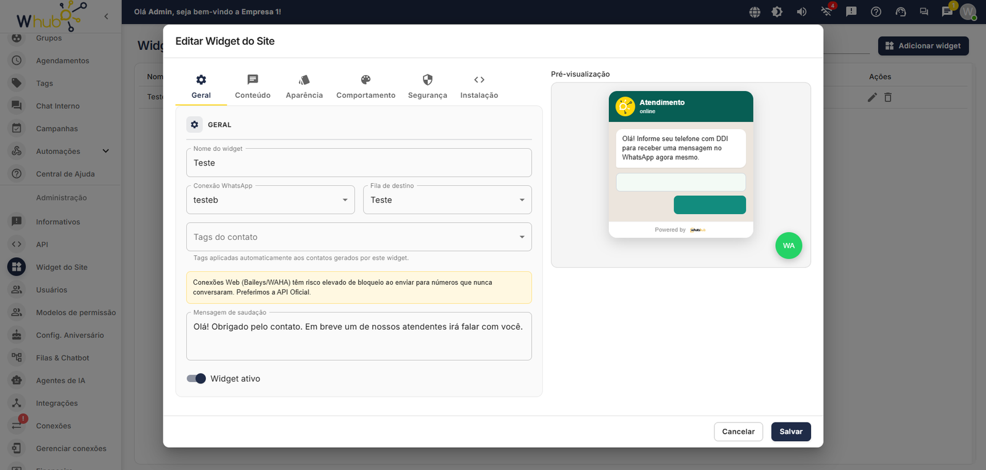The image size is (986, 470).
Task: Open the Fila de destino dropdown
Action: [x=447, y=200]
